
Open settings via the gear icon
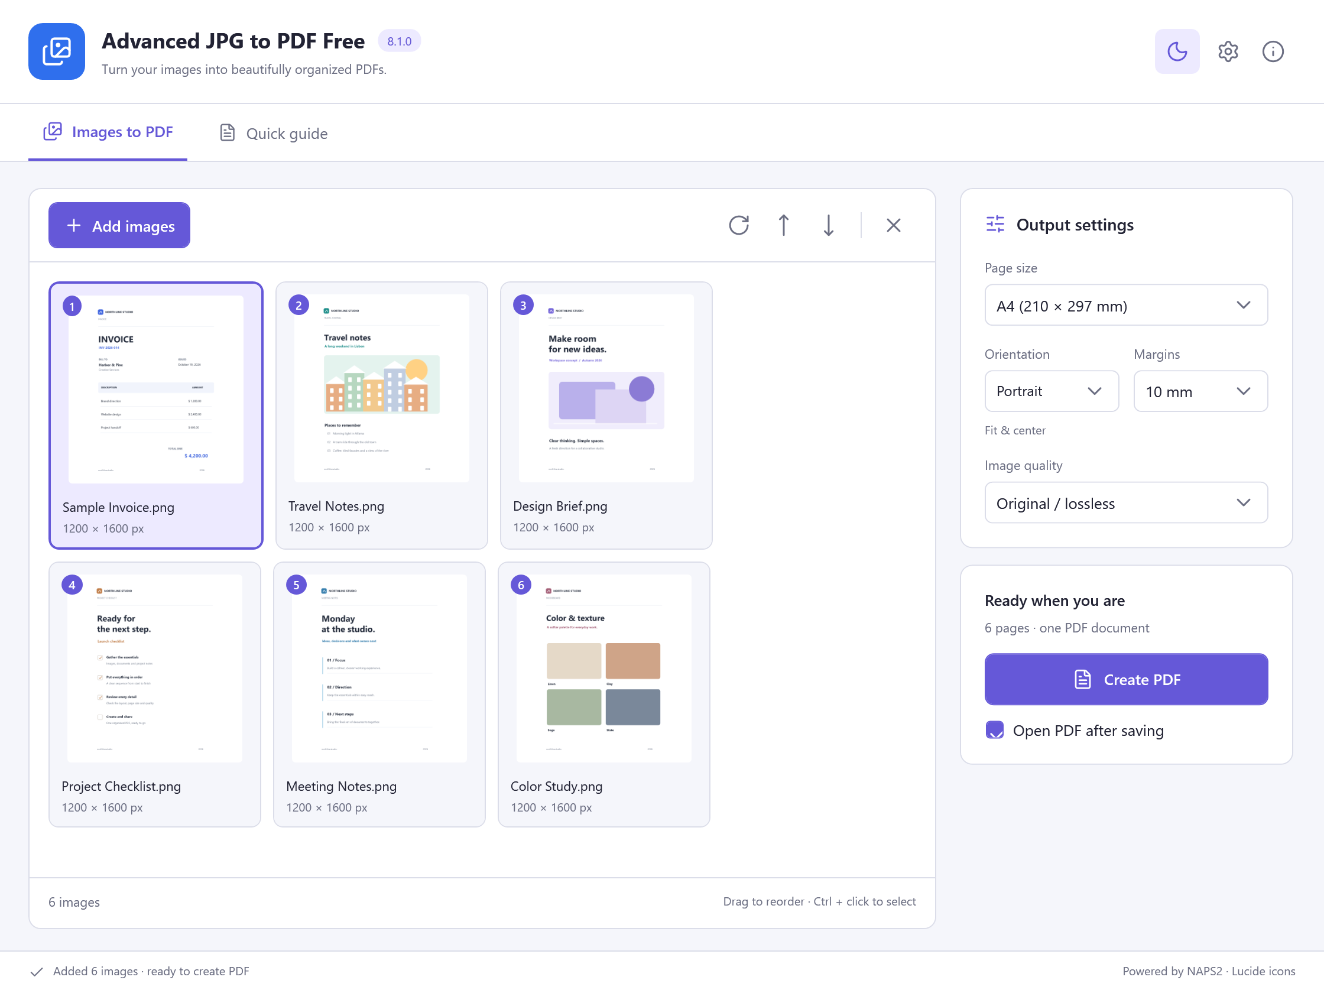point(1228,51)
